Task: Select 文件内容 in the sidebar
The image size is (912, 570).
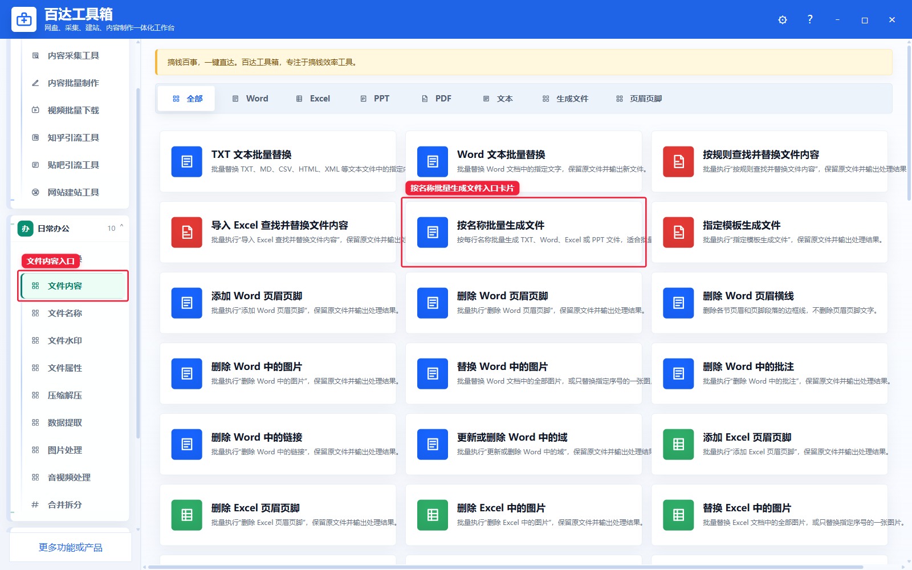Action: (73, 286)
